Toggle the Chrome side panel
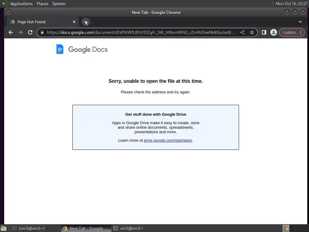The image size is (309, 232). click(264, 33)
